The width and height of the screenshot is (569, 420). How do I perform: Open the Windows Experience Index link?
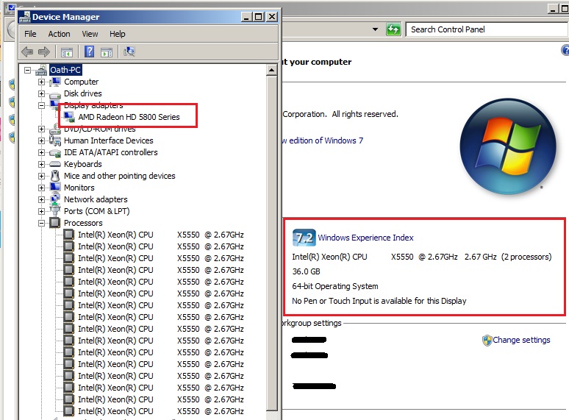[366, 238]
